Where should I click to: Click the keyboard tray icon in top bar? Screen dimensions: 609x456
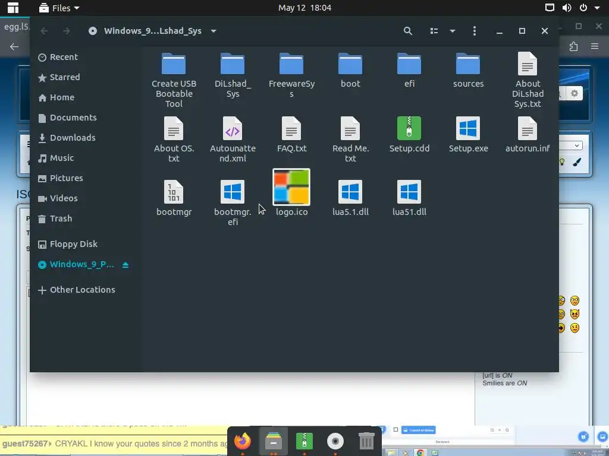(550, 7)
